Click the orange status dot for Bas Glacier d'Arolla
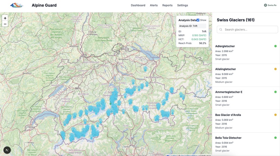 tap(275, 115)
